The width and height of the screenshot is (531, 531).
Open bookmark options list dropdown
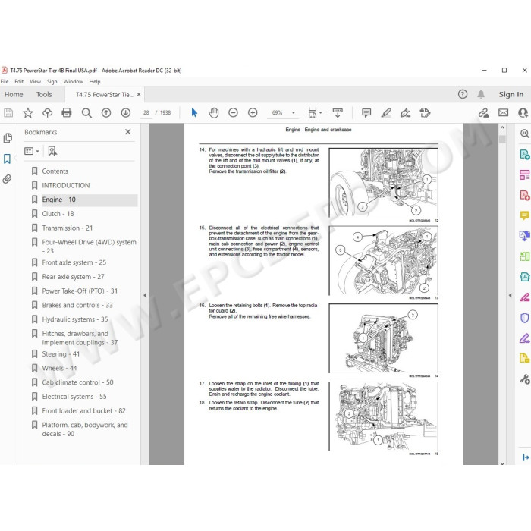pyautogui.click(x=32, y=151)
